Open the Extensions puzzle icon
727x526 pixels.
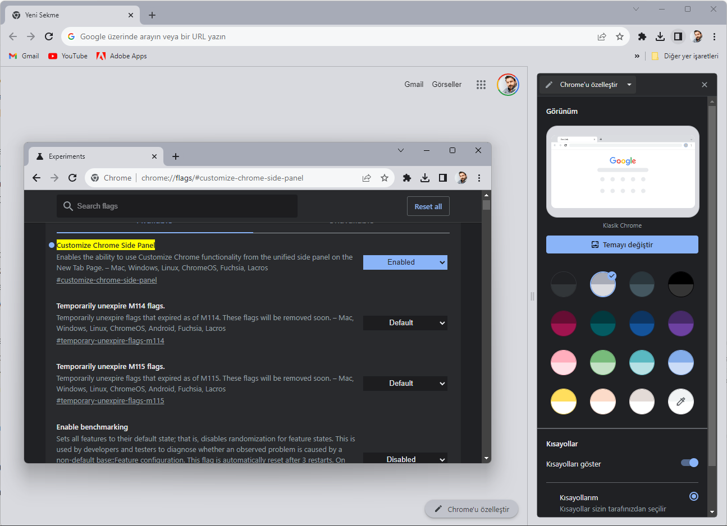coord(642,36)
